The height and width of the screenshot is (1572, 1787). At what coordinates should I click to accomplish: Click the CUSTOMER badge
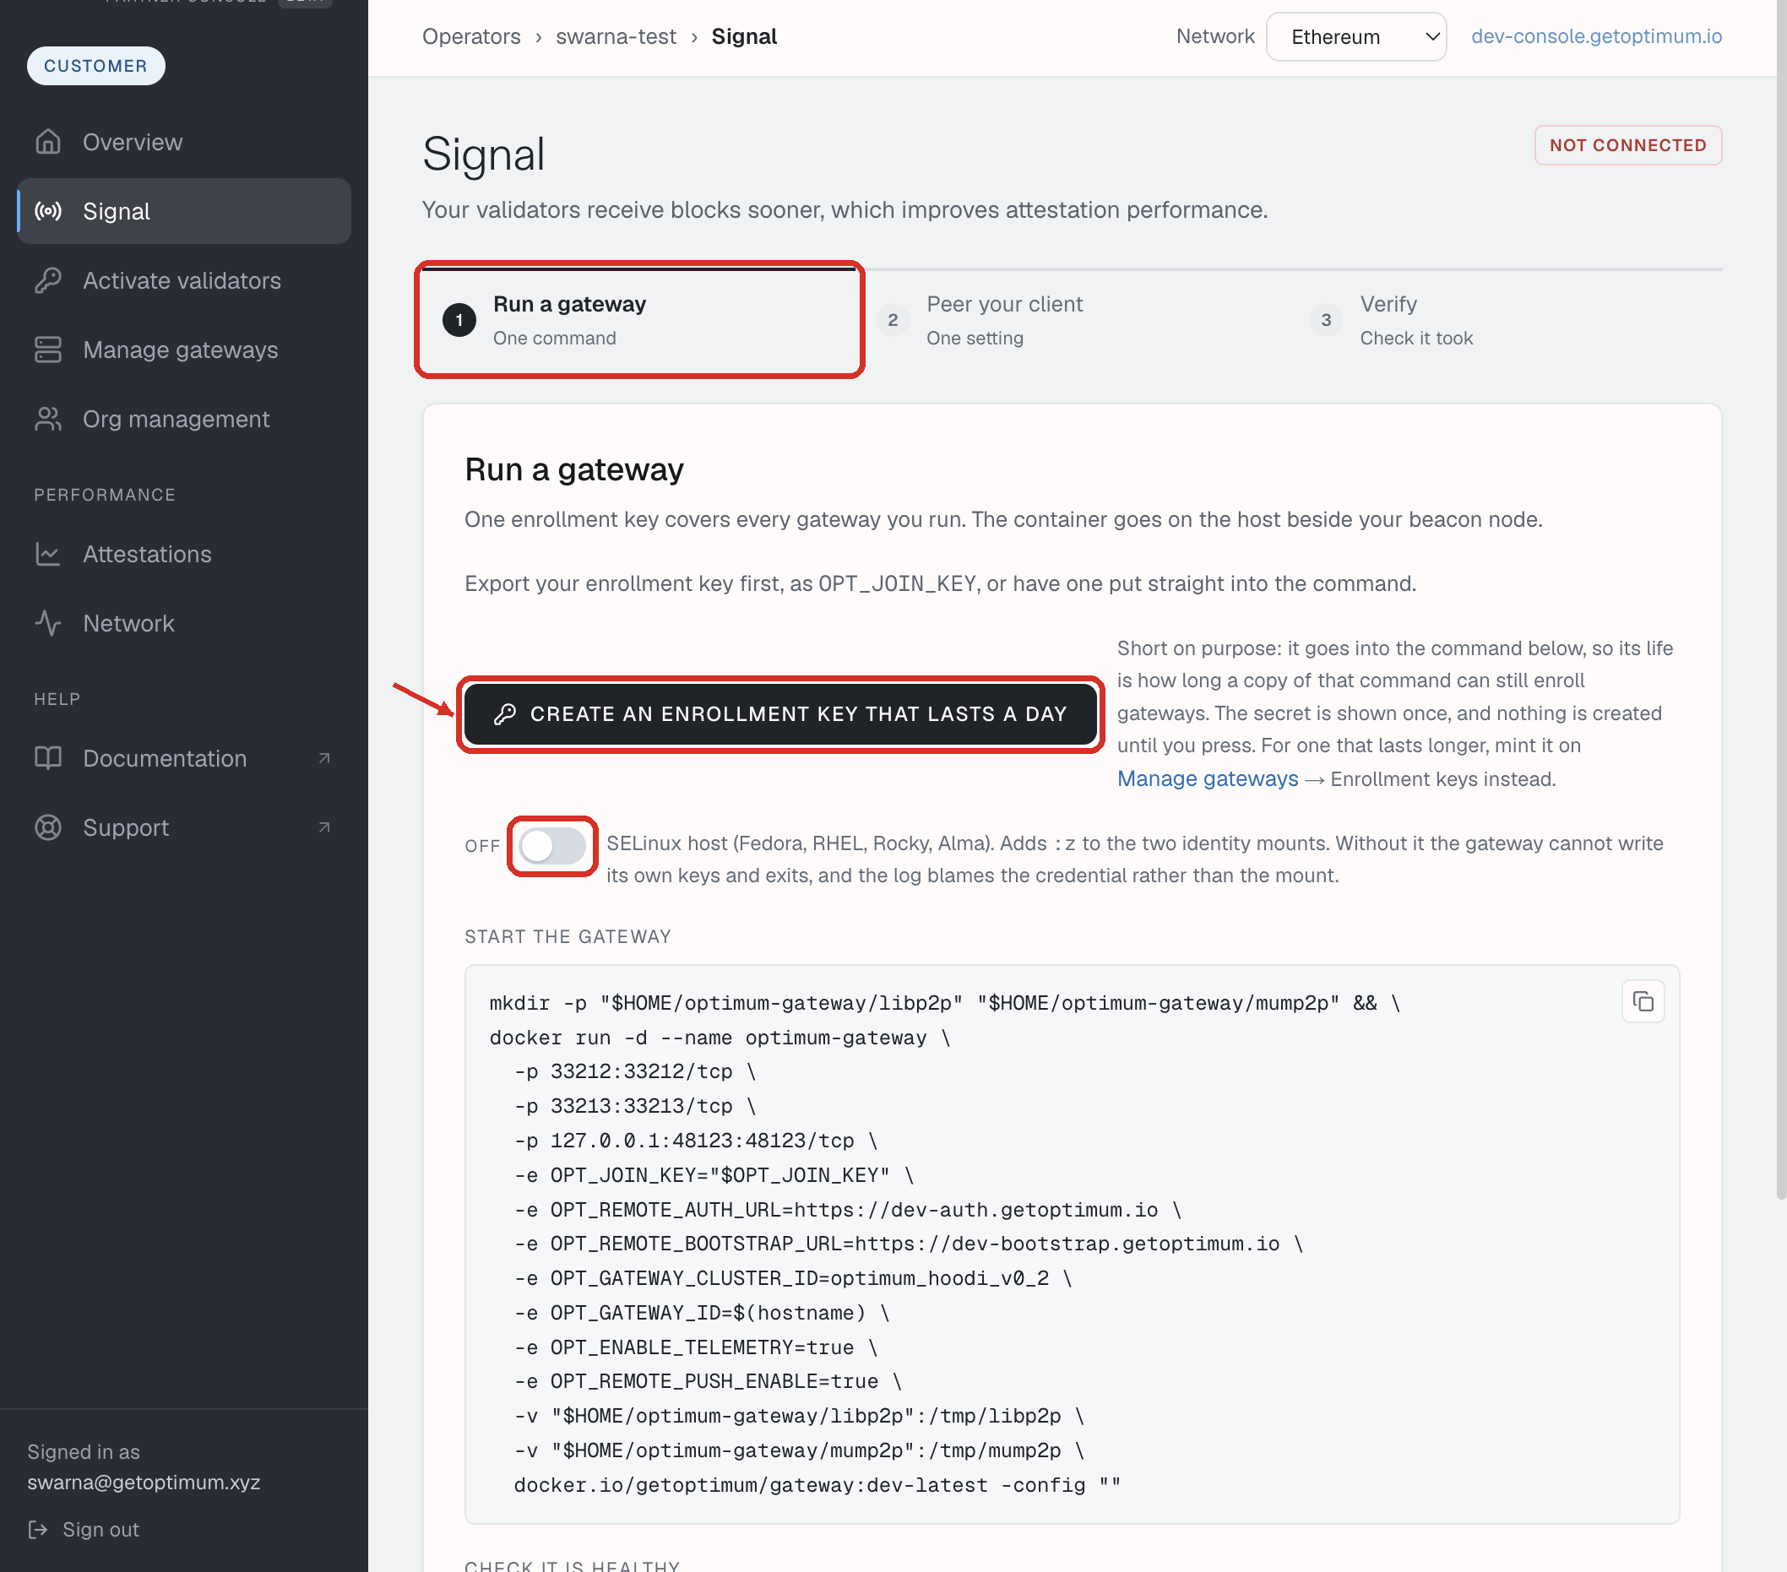tap(96, 66)
